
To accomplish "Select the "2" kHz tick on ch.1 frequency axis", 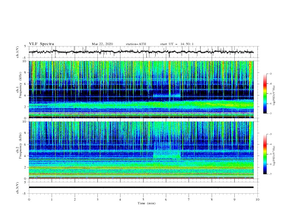I will tap(26, 107).
